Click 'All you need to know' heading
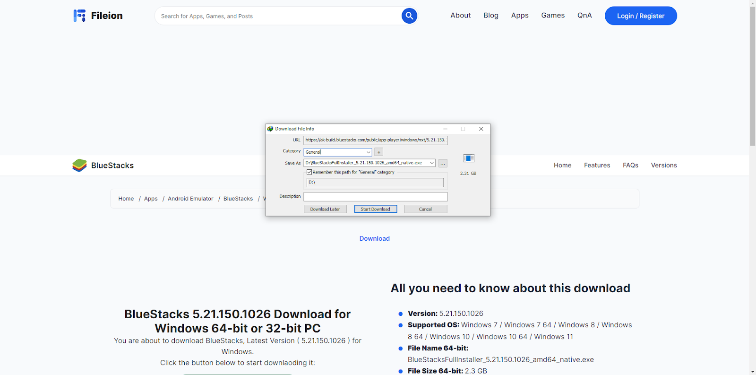Viewport: 756px width, 375px height. 510,288
